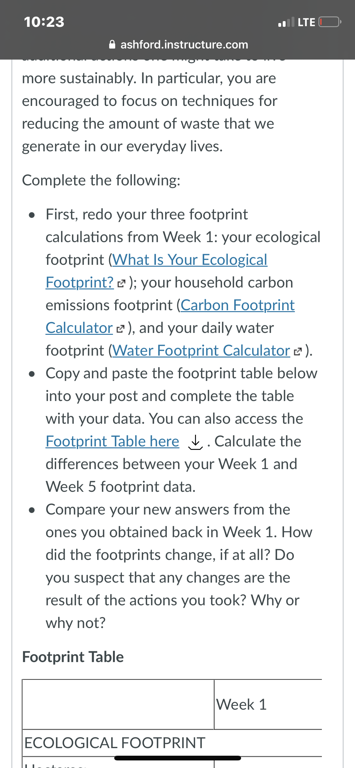The image size is (355, 768).
Task: Tap the LTE network indicator
Action: [x=306, y=22]
